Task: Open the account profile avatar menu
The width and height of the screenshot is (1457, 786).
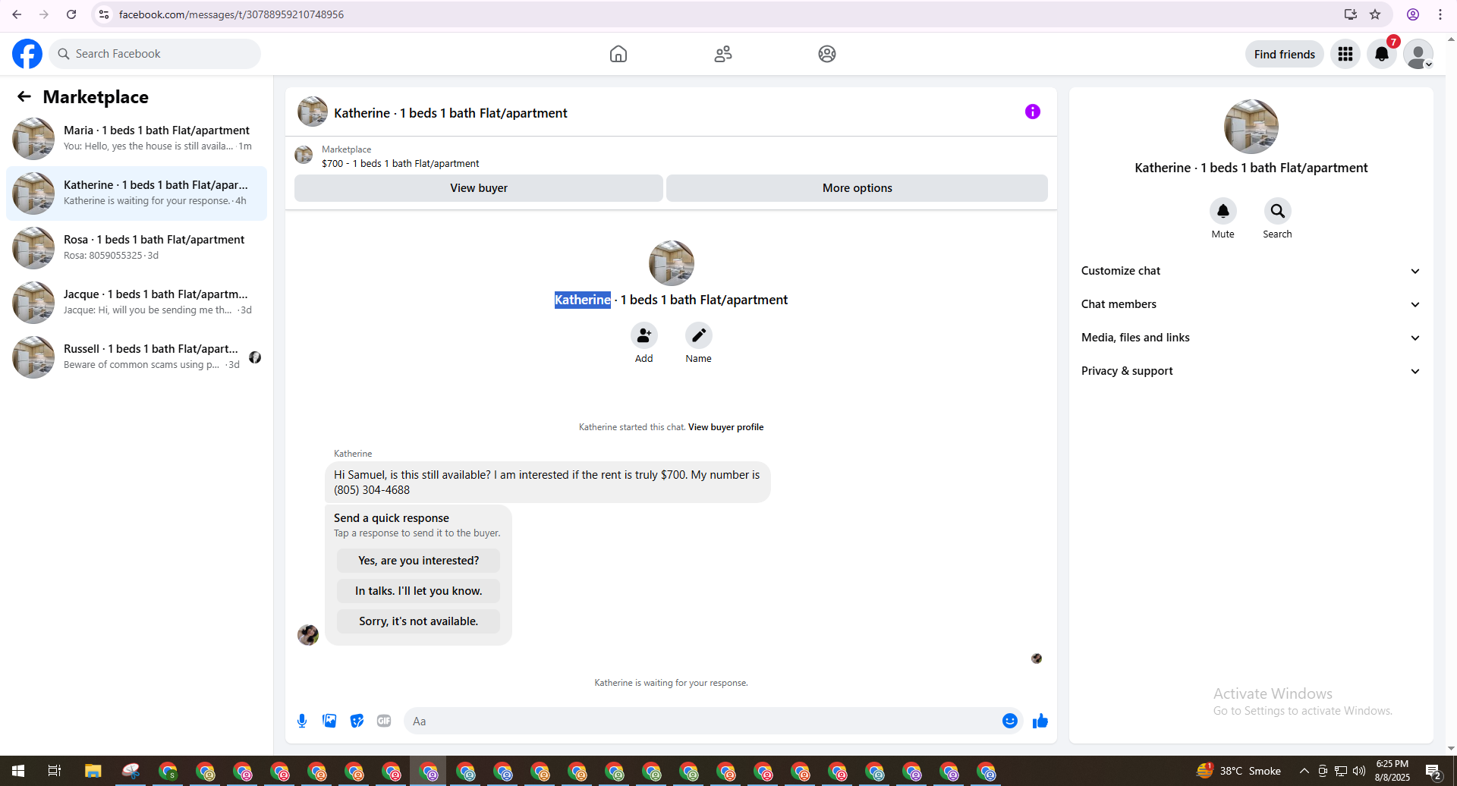Action: pos(1418,54)
